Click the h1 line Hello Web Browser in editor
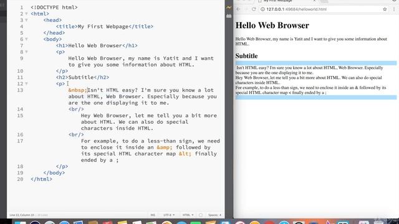 tap(97, 45)
